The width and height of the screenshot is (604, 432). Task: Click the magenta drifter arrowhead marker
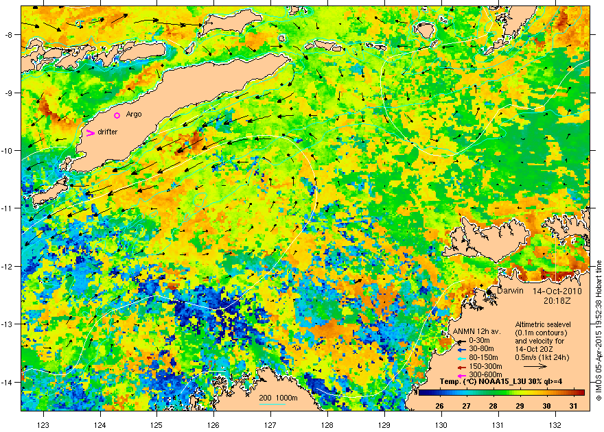(90, 133)
